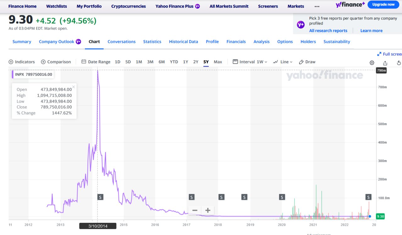
Task: Click the S event marker near 2020
Action: tap(282, 197)
